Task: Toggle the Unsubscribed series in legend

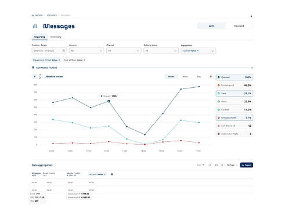Action: point(235,117)
